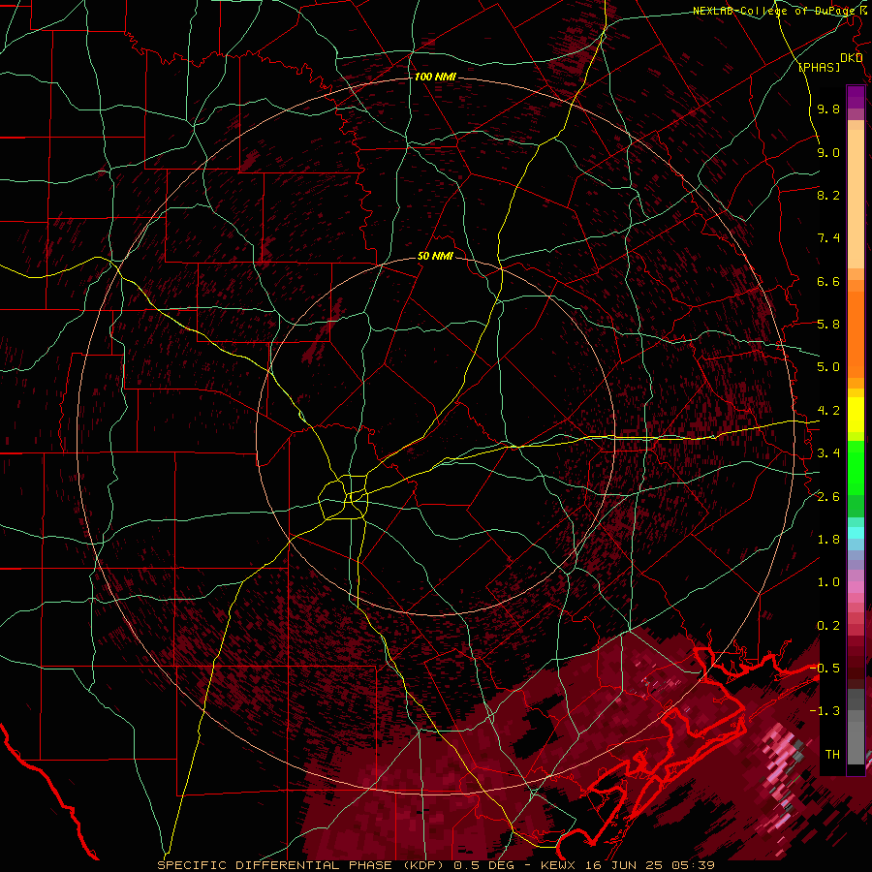Select the 1.8 scale value
872x872 pixels.
(x=828, y=540)
